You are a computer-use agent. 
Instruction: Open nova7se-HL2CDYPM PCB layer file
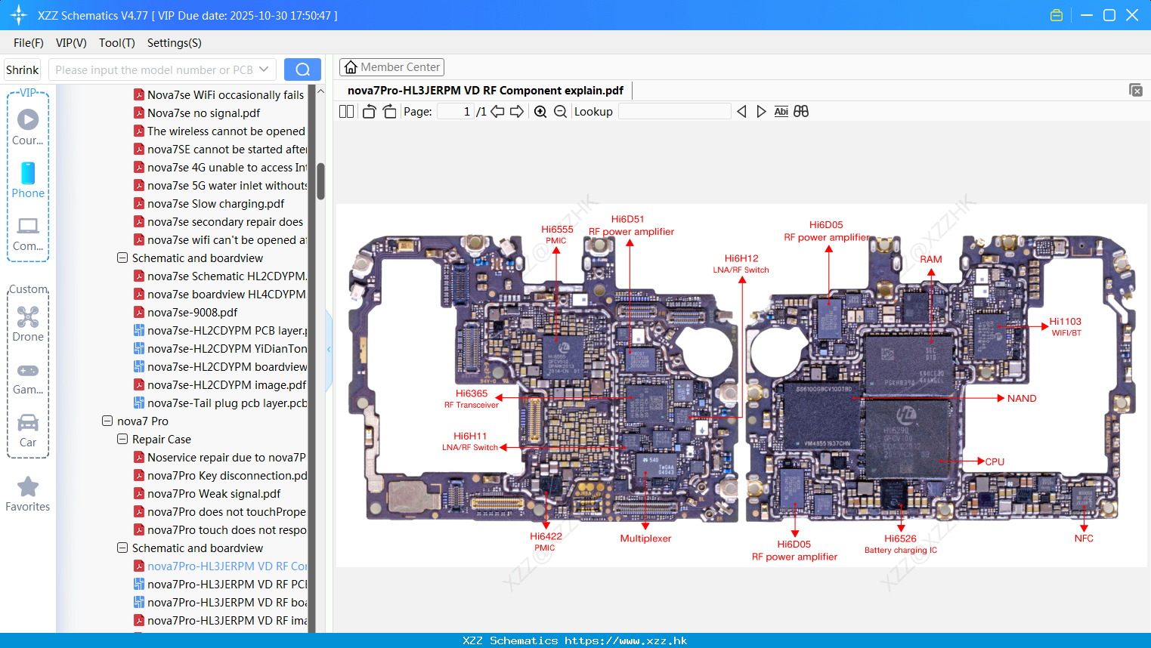[220, 330]
